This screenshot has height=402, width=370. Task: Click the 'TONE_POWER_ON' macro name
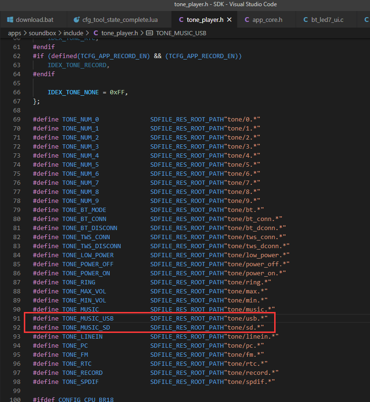pos(86,273)
